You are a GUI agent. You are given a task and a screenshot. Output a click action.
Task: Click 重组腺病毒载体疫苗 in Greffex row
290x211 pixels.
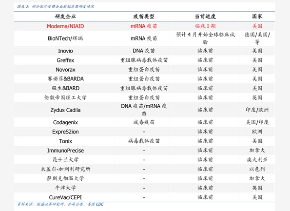144,60
